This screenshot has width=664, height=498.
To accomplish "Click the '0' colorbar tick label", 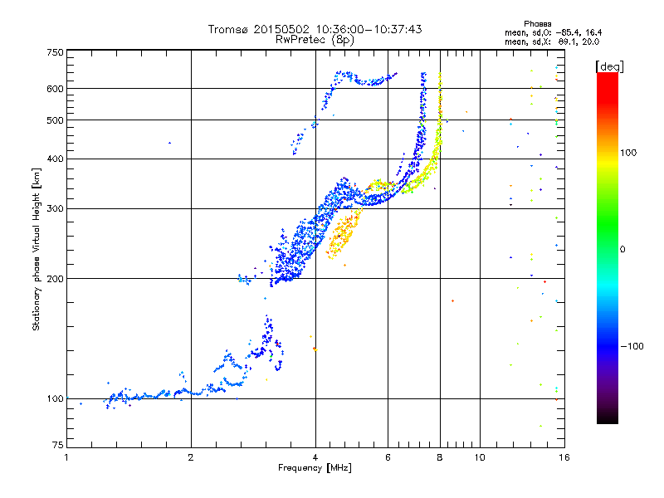I will click(x=622, y=250).
